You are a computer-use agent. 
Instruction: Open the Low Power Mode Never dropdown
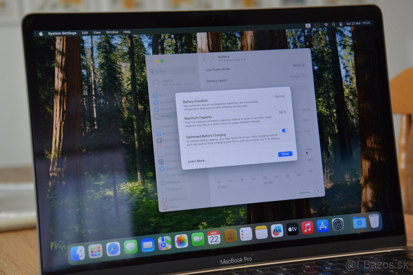click(298, 65)
